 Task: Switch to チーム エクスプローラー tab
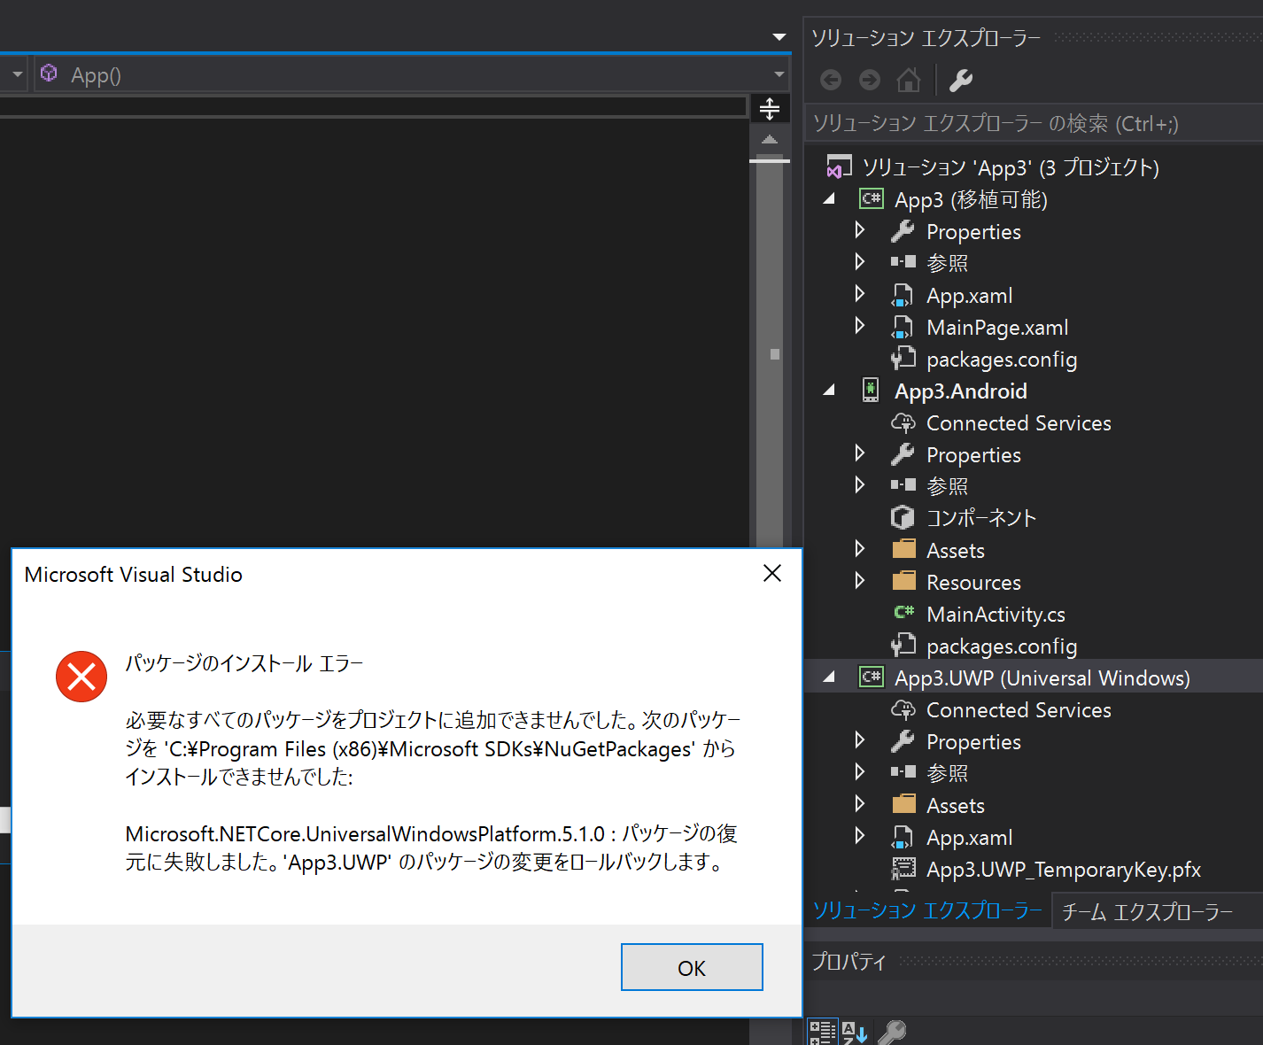point(1147,911)
